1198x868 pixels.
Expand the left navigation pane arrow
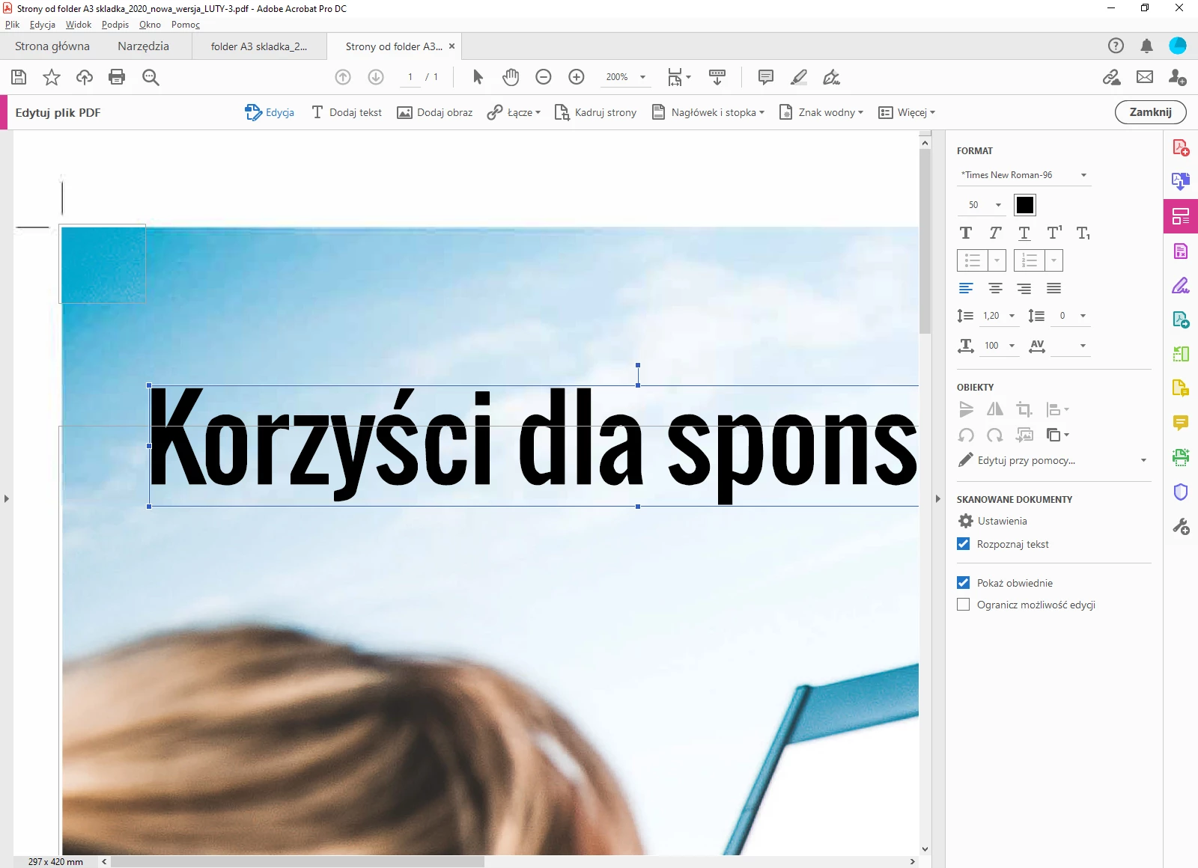7,498
